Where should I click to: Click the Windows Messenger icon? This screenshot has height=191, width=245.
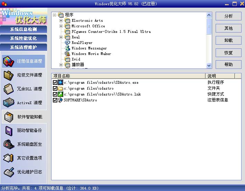pos(67,48)
